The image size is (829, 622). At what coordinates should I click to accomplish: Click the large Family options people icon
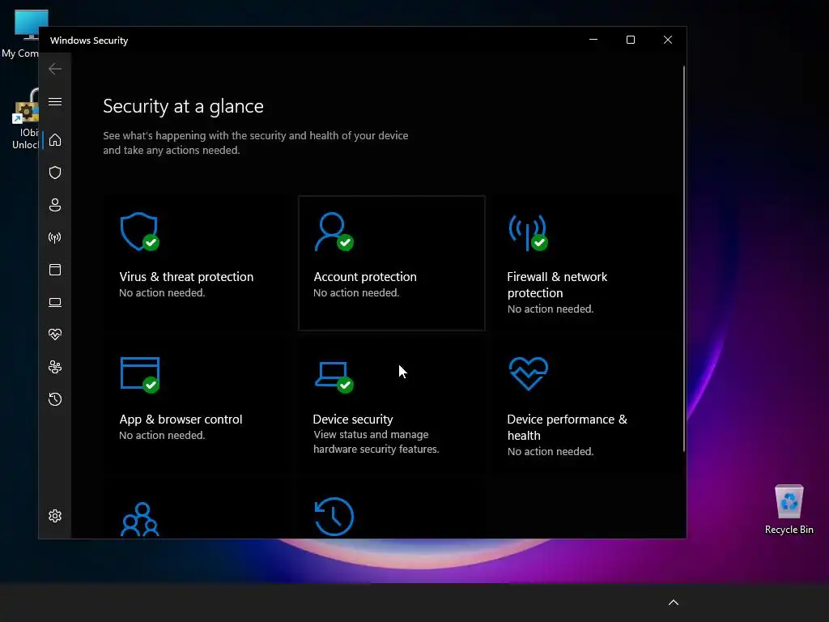click(x=139, y=519)
